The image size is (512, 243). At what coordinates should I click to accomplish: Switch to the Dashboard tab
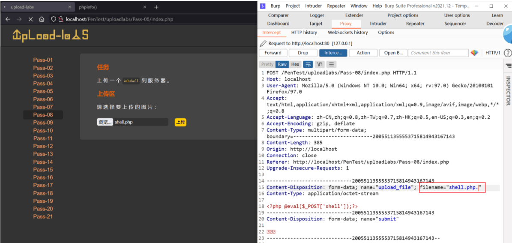pos(278,24)
